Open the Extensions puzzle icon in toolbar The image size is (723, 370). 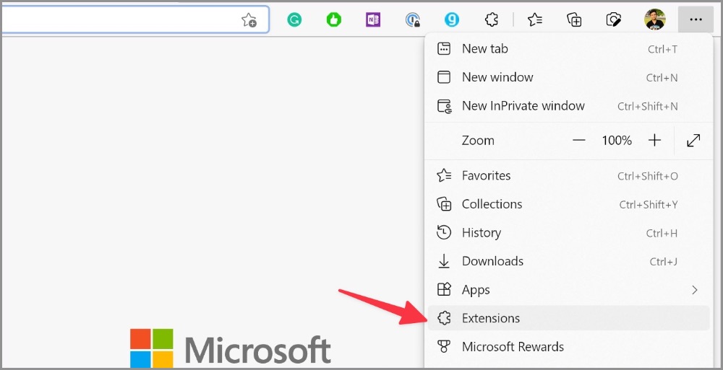tap(492, 19)
